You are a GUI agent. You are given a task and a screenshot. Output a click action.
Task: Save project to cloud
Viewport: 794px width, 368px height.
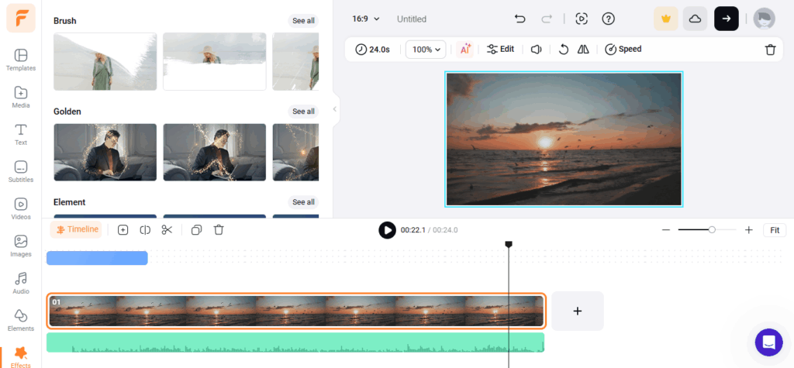(696, 19)
